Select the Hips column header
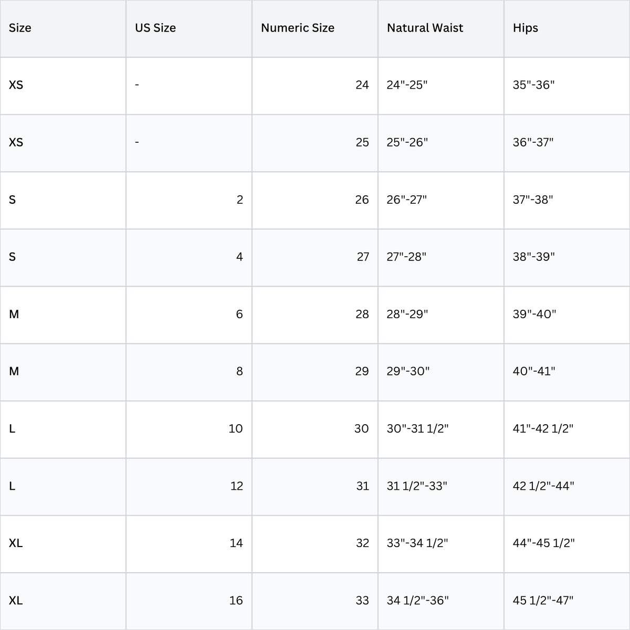The height and width of the screenshot is (630, 630). (567, 28)
